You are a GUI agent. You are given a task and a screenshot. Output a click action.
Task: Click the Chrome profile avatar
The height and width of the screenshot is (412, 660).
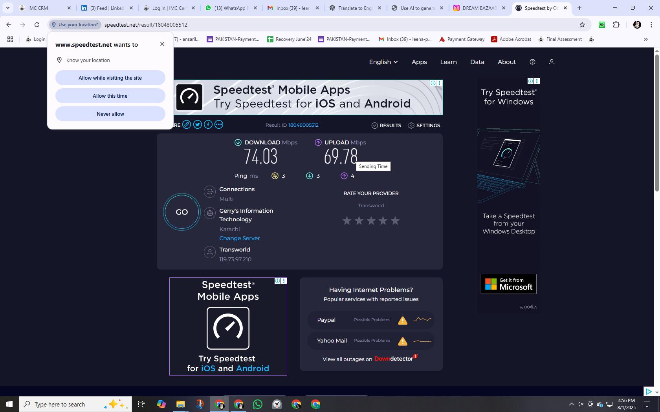click(637, 25)
